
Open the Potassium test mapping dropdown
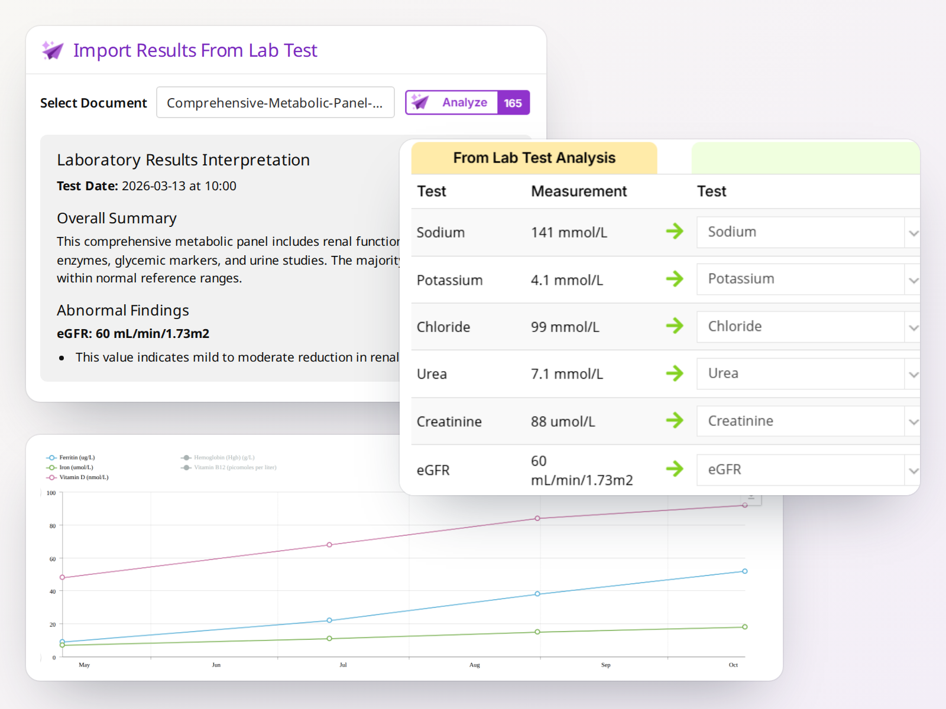pyautogui.click(x=808, y=279)
